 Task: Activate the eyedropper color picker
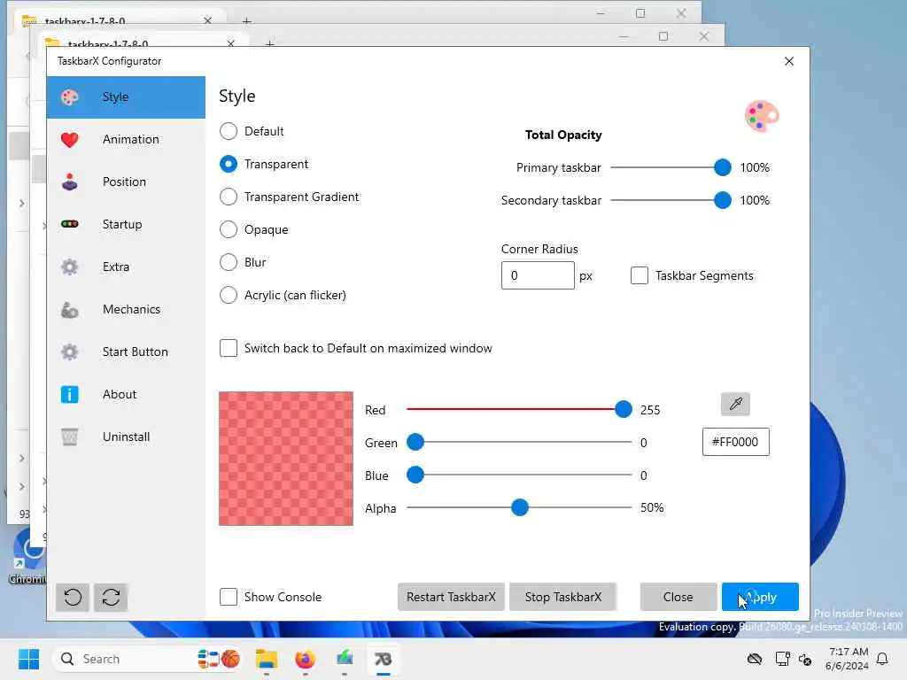[736, 404]
